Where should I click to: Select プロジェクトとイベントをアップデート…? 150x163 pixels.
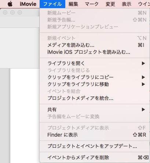(x=95, y=146)
